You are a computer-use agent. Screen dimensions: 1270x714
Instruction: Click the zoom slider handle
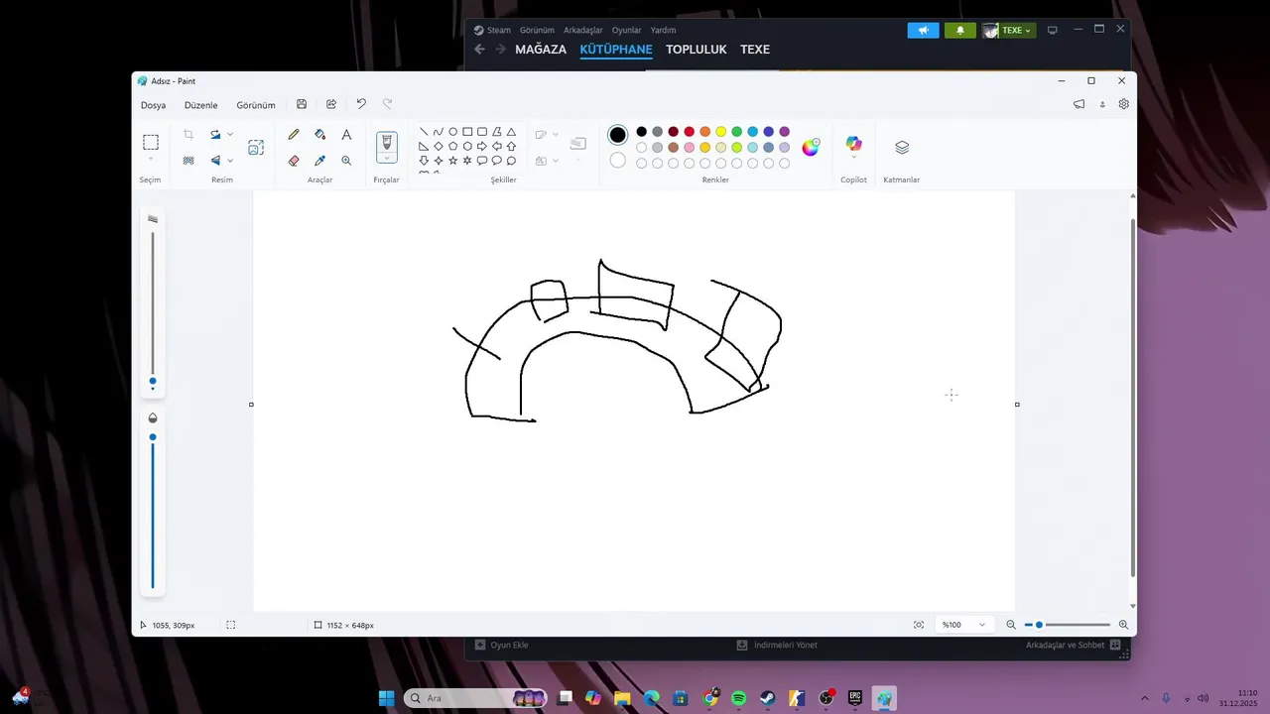1039,625
